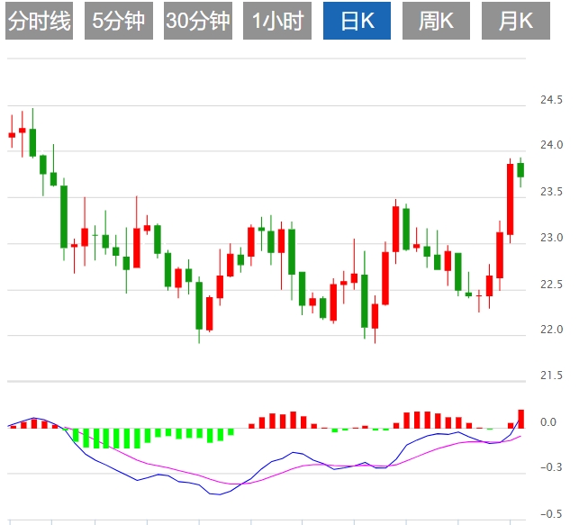The image size is (579, 525).
Task: Open the 1小时 chart tab
Action: (x=277, y=21)
